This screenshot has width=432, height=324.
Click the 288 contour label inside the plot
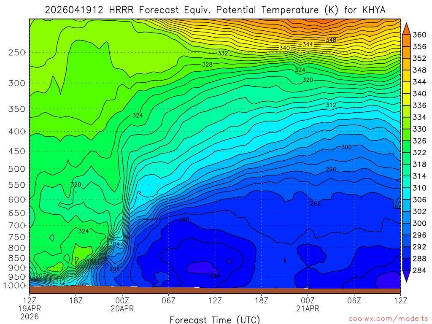pyautogui.click(x=184, y=219)
